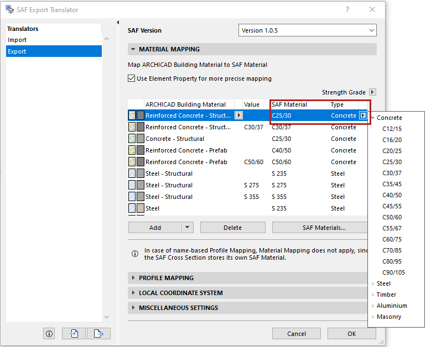
Task: Select C16/20 from the material popup
Action: (392, 140)
